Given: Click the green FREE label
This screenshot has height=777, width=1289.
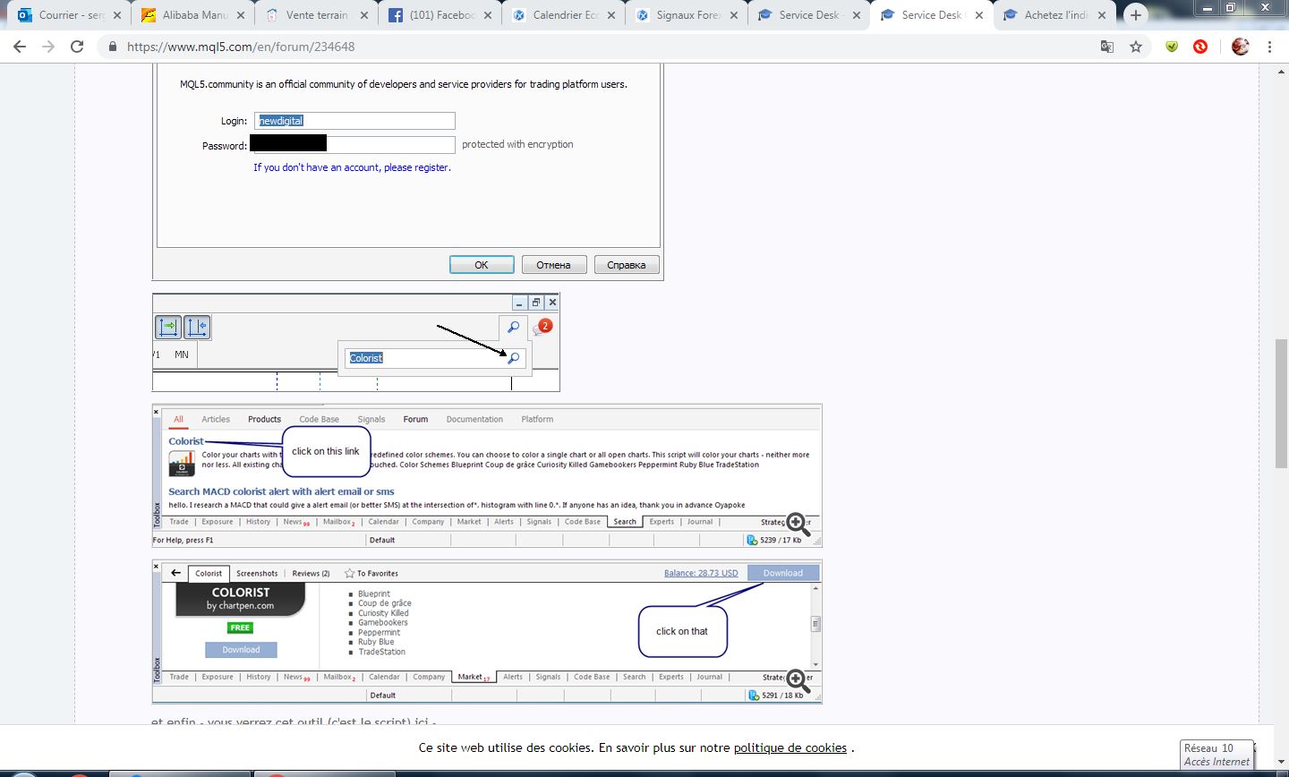Looking at the screenshot, I should (x=240, y=628).
